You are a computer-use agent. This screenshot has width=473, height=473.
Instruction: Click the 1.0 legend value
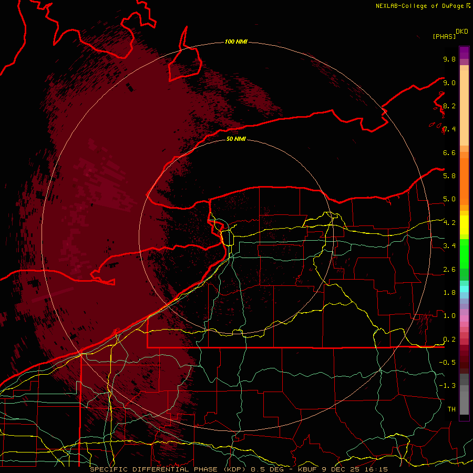(x=449, y=316)
